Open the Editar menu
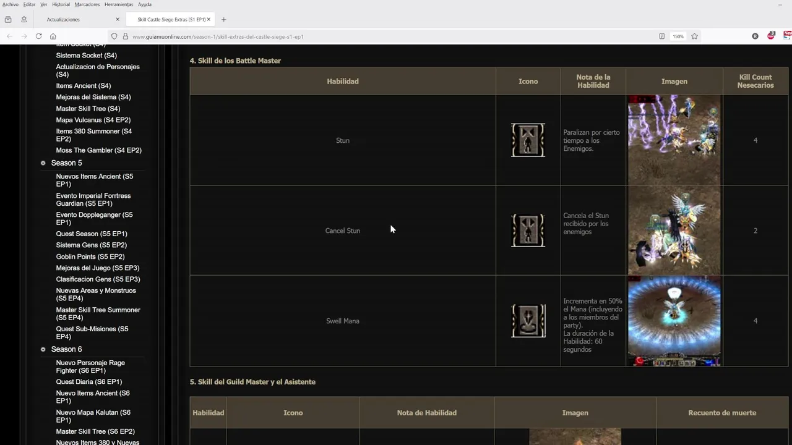The image size is (792, 445). pos(29,4)
